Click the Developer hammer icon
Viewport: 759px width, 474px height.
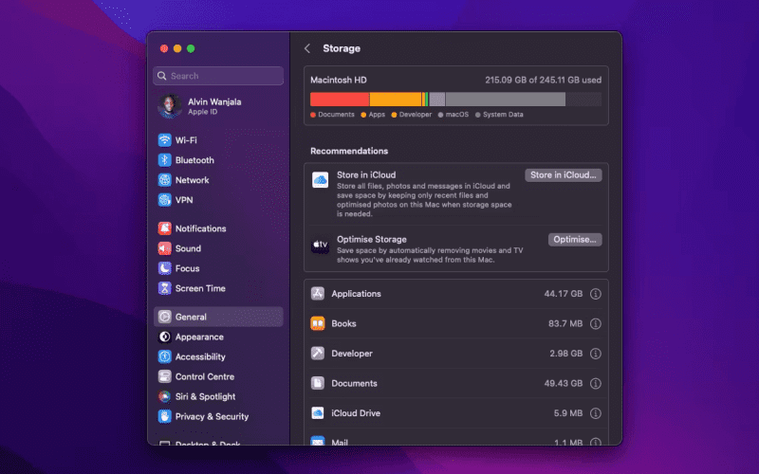pos(318,354)
